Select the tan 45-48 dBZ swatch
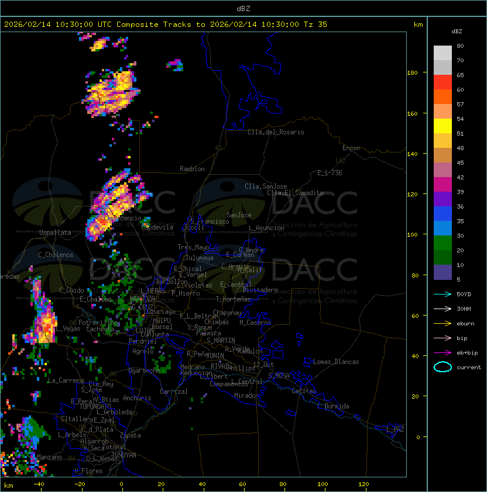Image resolution: width=487 pixels, height=492 pixels. tap(443, 155)
